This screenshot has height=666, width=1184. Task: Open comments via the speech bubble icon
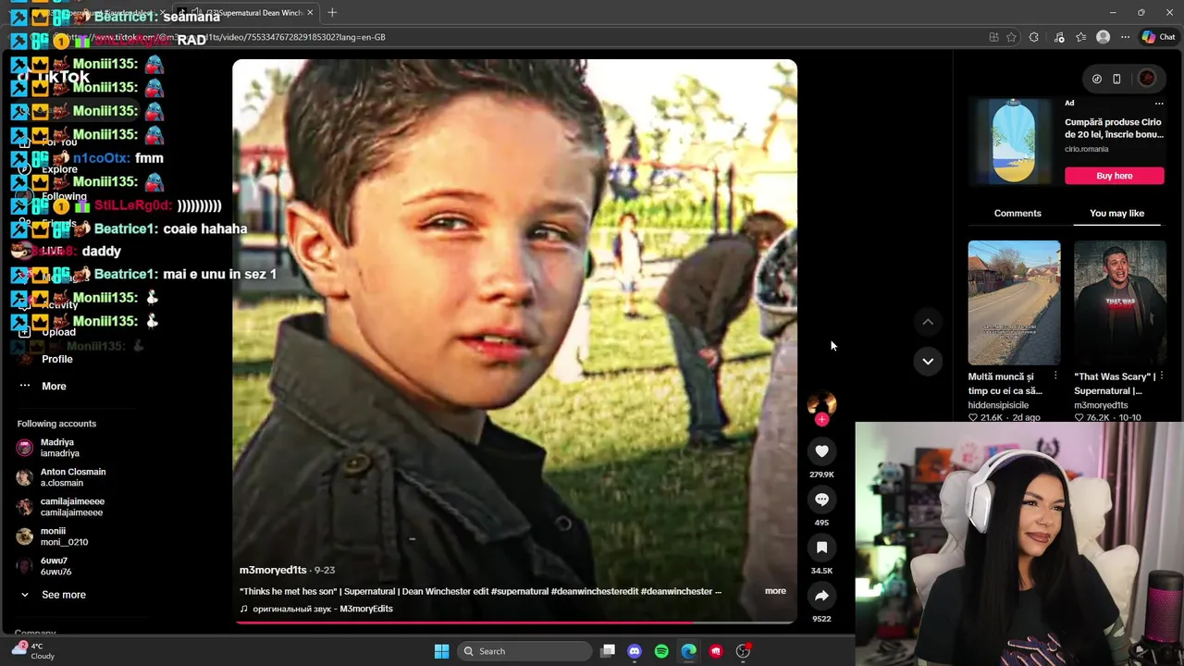coord(821,499)
